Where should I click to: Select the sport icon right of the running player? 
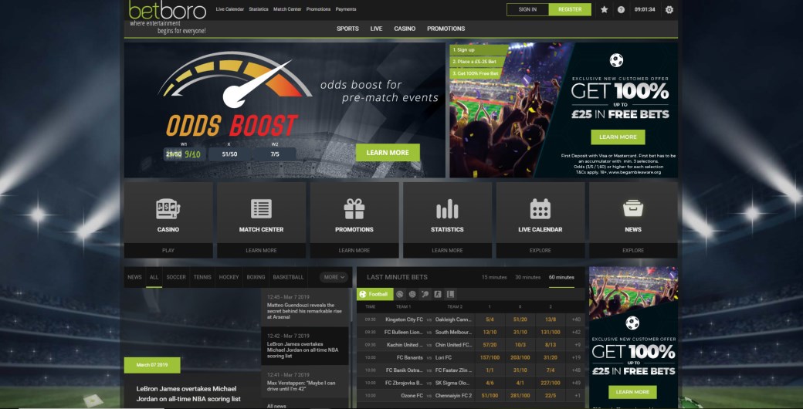pyautogui.click(x=451, y=294)
